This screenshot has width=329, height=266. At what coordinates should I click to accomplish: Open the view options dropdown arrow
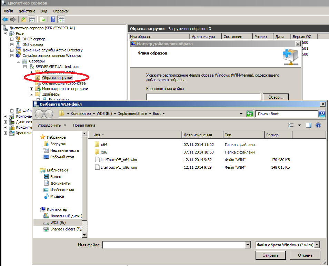coord(299,125)
